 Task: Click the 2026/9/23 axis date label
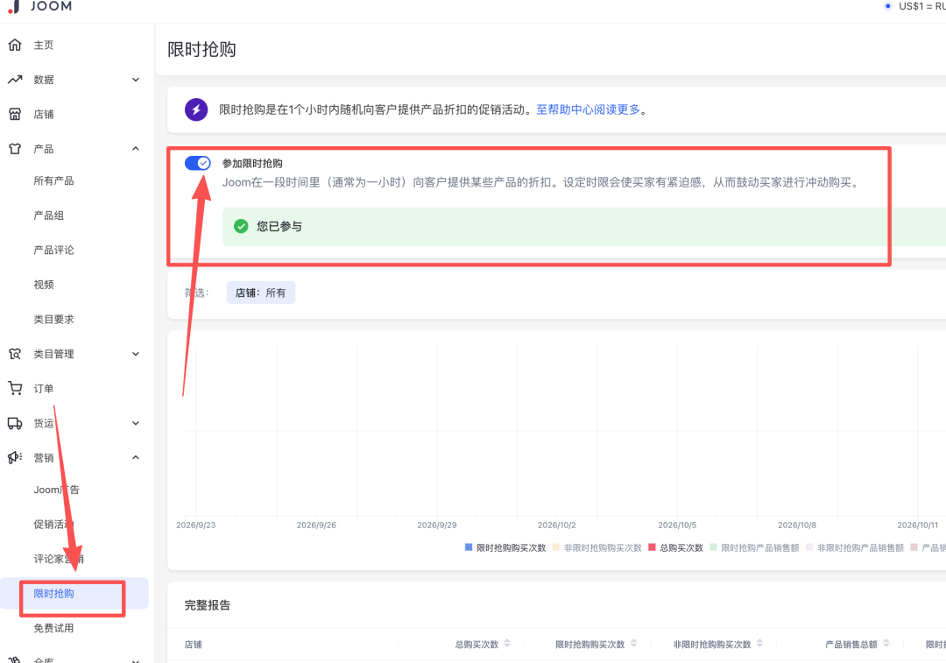(195, 525)
